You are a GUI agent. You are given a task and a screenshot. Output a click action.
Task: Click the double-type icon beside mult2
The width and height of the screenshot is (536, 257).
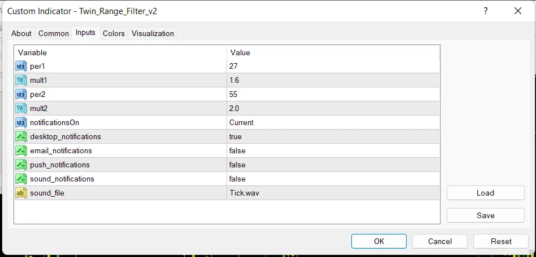(21, 109)
